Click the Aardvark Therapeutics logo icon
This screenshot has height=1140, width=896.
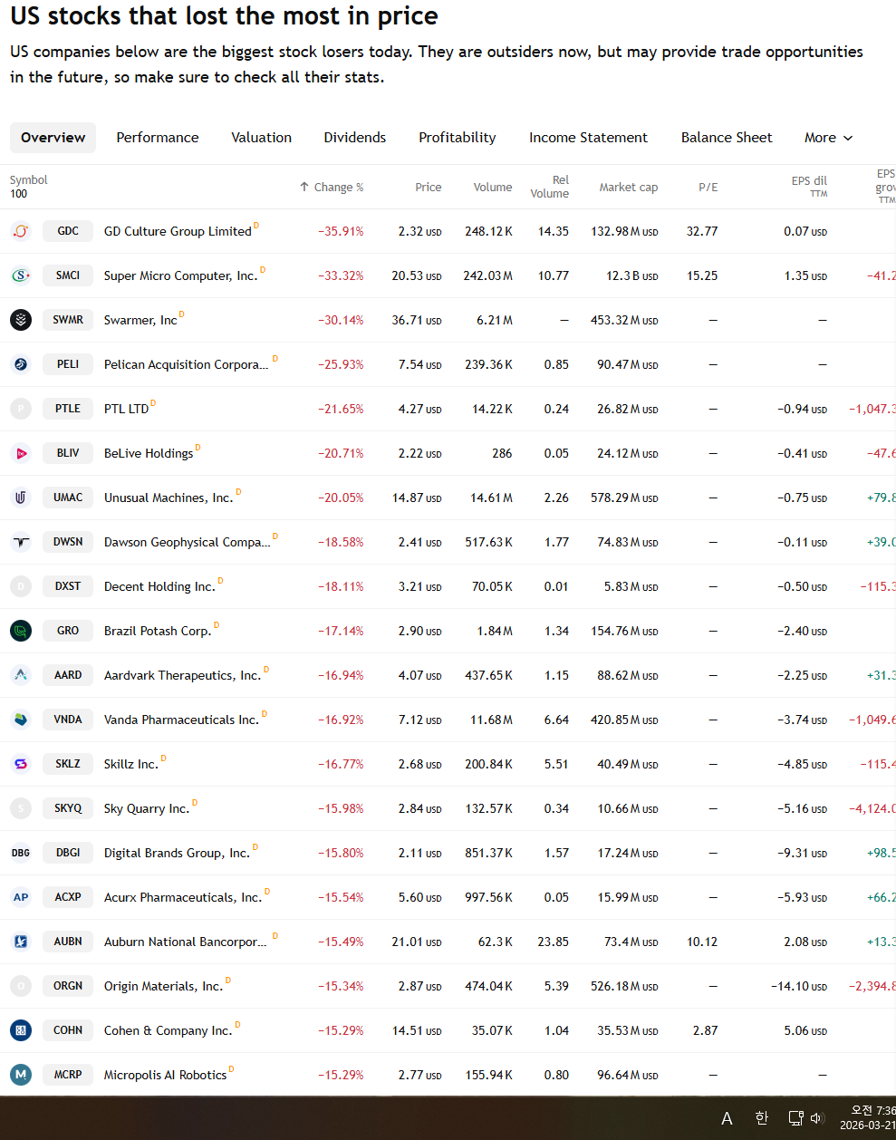click(21, 675)
